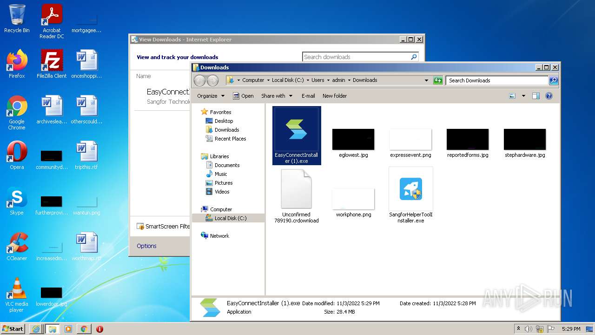Open tripthis.rtf document on desktop
Viewport: 595px width, 335px height.
click(x=86, y=155)
